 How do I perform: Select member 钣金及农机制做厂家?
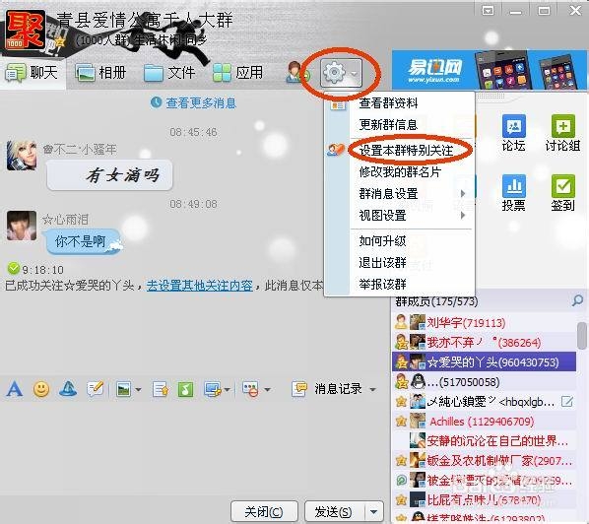tap(485, 461)
